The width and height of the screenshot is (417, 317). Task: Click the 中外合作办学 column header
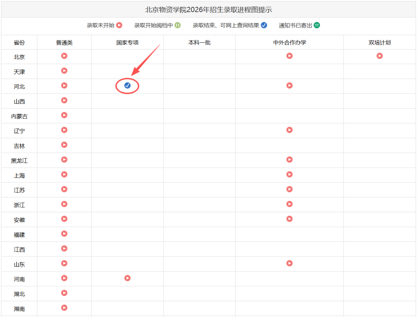click(x=289, y=43)
